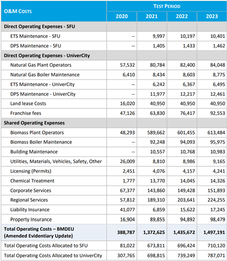Select the Licensing (Permits) row label

(31, 171)
